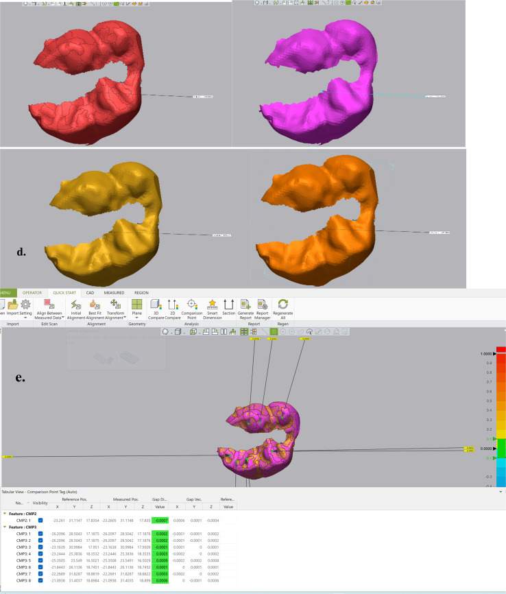The width and height of the screenshot is (506, 594).
Task: Click the red-green grid icon in view toolbar
Action: tap(253, 332)
